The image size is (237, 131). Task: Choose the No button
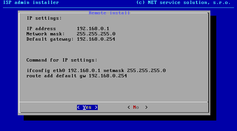tap(137, 107)
